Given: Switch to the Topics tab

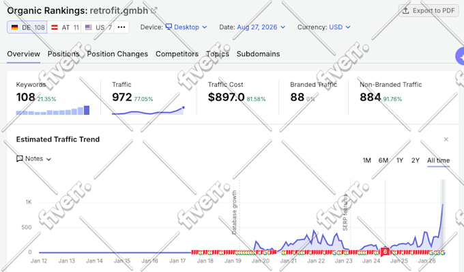Looking at the screenshot, I should 218,54.
